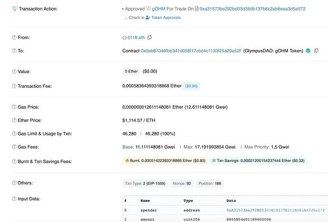Open spender address in Input Data table
This screenshot has height=222, width=328.
tap(276, 210)
